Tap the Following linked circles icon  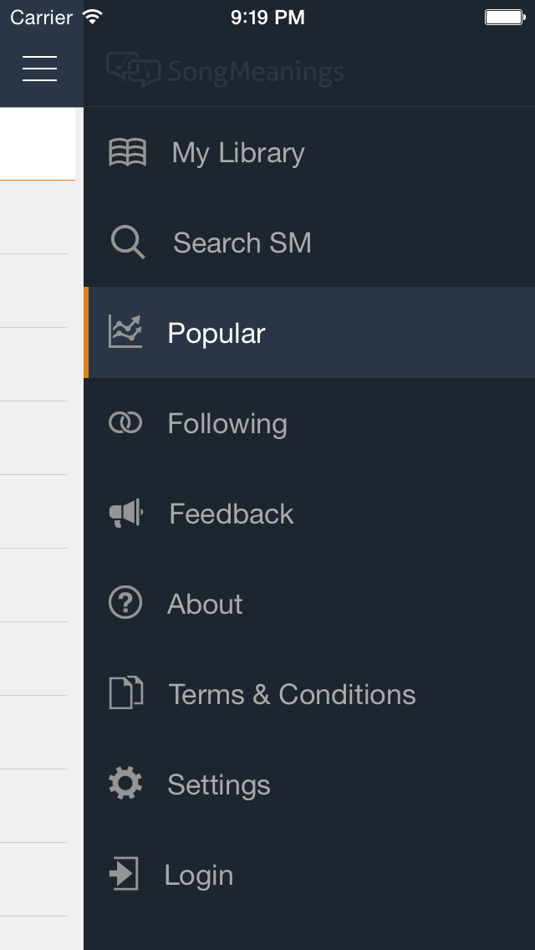click(x=125, y=423)
